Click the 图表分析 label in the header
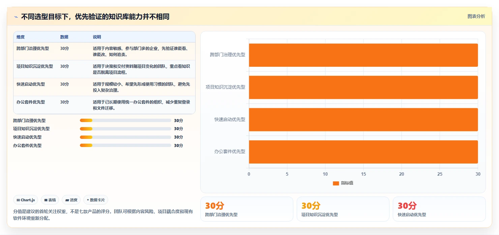Image resolution: width=499 pixels, height=235 pixels. 476,16
